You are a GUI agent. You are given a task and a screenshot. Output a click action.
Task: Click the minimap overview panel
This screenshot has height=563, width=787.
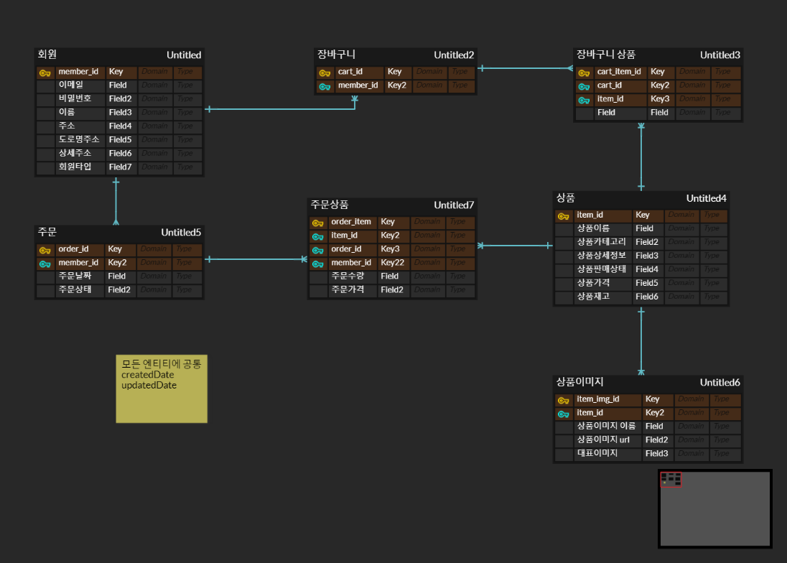(715, 509)
